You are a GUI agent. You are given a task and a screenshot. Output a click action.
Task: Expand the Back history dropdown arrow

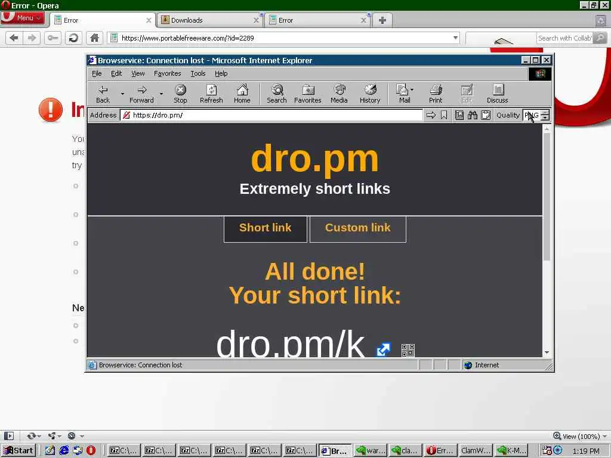pyautogui.click(x=122, y=94)
